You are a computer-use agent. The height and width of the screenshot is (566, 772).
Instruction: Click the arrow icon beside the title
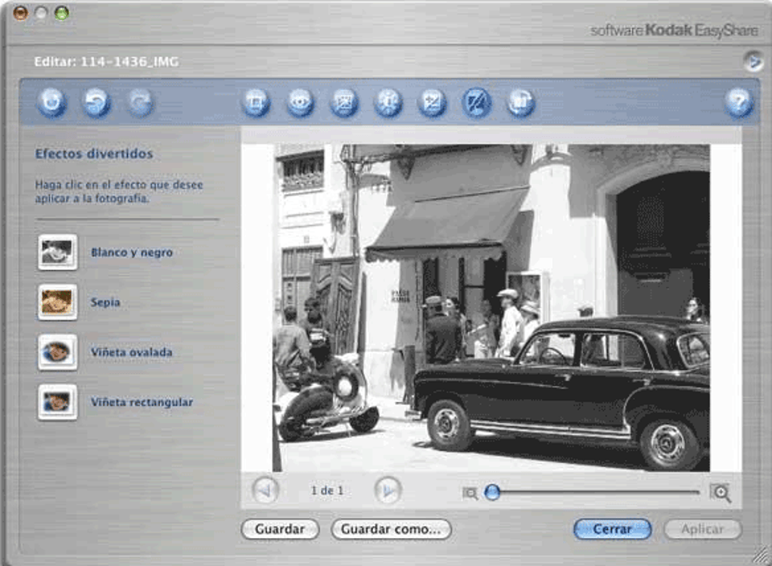click(753, 61)
